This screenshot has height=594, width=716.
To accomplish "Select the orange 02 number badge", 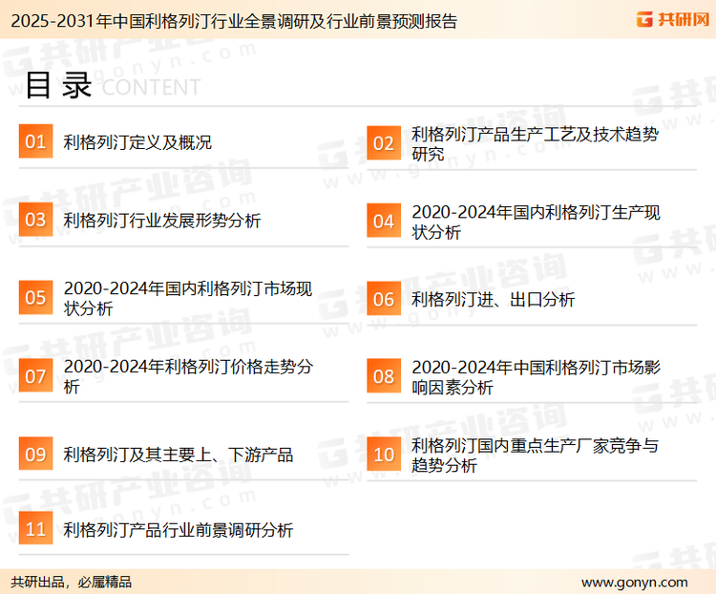I will tap(384, 143).
